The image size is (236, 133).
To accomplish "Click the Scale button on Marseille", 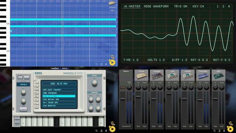I will click(23, 109).
